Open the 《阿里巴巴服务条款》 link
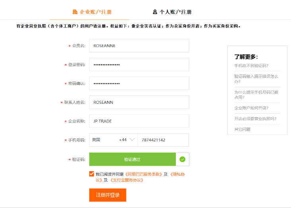The width and height of the screenshot is (291, 208). [x=144, y=174]
